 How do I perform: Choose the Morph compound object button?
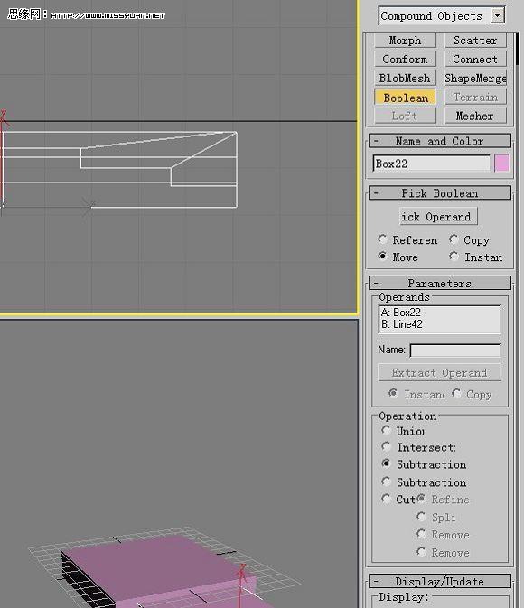point(405,41)
